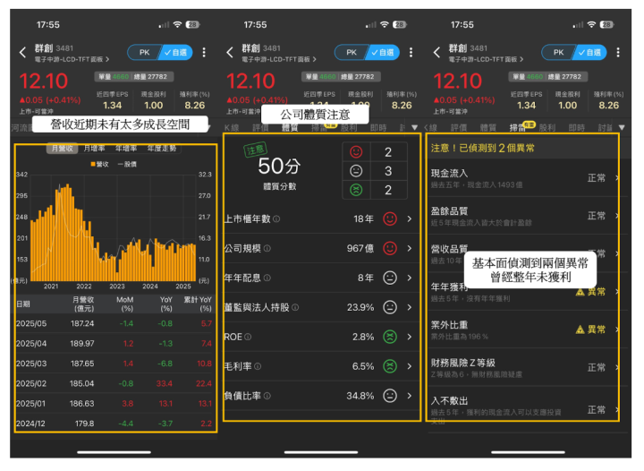Viewport: 644px width, 471px height.
Task: Go back from the 體質分數 screen
Action: point(230,52)
